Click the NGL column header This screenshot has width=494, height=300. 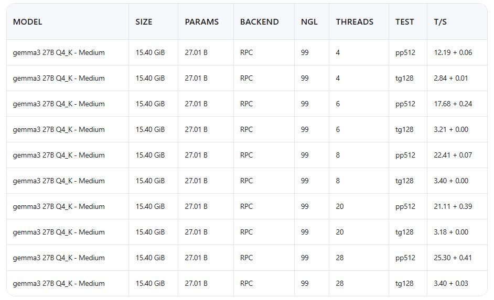(x=309, y=22)
